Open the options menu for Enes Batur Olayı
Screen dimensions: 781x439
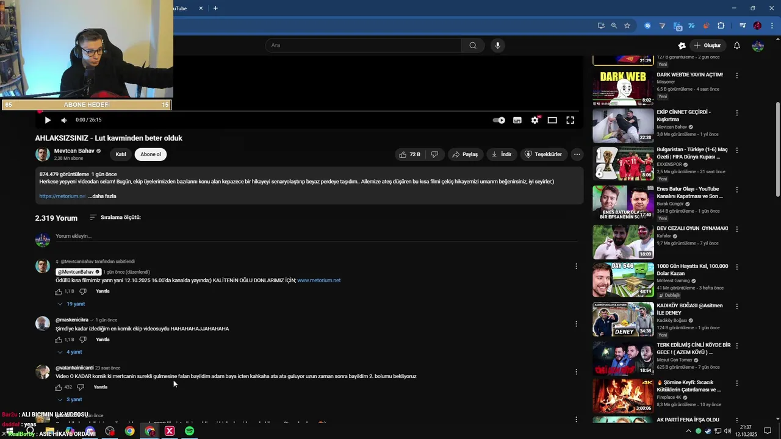[x=737, y=190]
